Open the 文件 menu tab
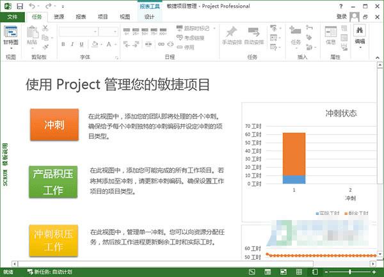Screen dimensions: 384x277 [x=12, y=17]
